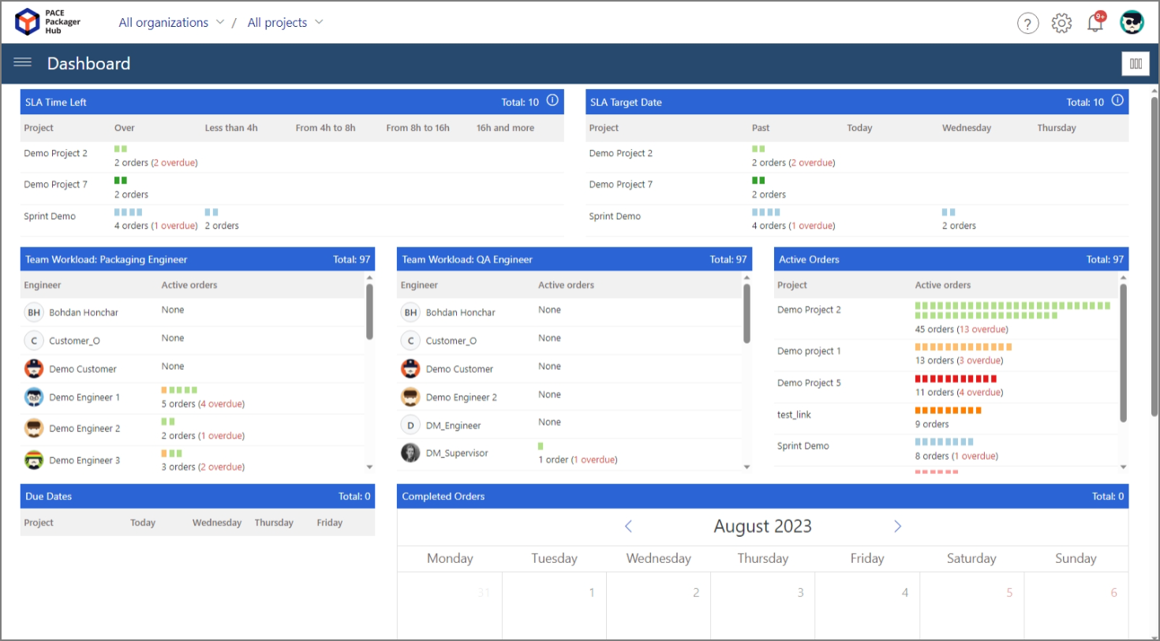Click Team Workload: QA Engineer header
This screenshot has width=1160, height=641.
574,259
